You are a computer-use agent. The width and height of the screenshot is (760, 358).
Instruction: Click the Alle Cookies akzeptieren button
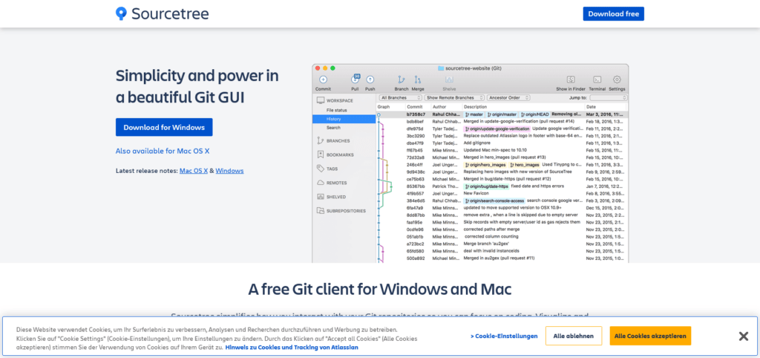pyautogui.click(x=650, y=336)
